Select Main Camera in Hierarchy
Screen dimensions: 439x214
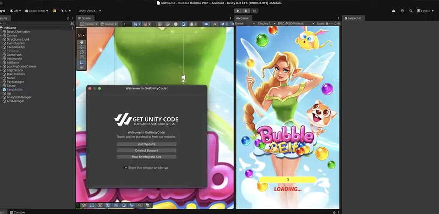[x=16, y=74]
